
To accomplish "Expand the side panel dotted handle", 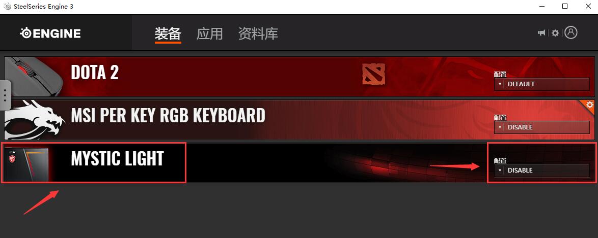I will 5,95.
